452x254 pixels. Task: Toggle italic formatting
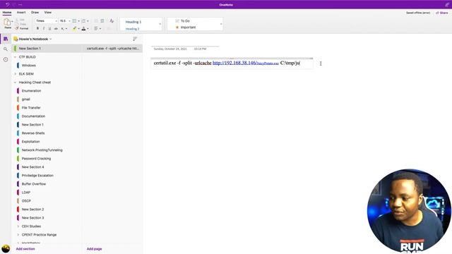click(44, 28)
